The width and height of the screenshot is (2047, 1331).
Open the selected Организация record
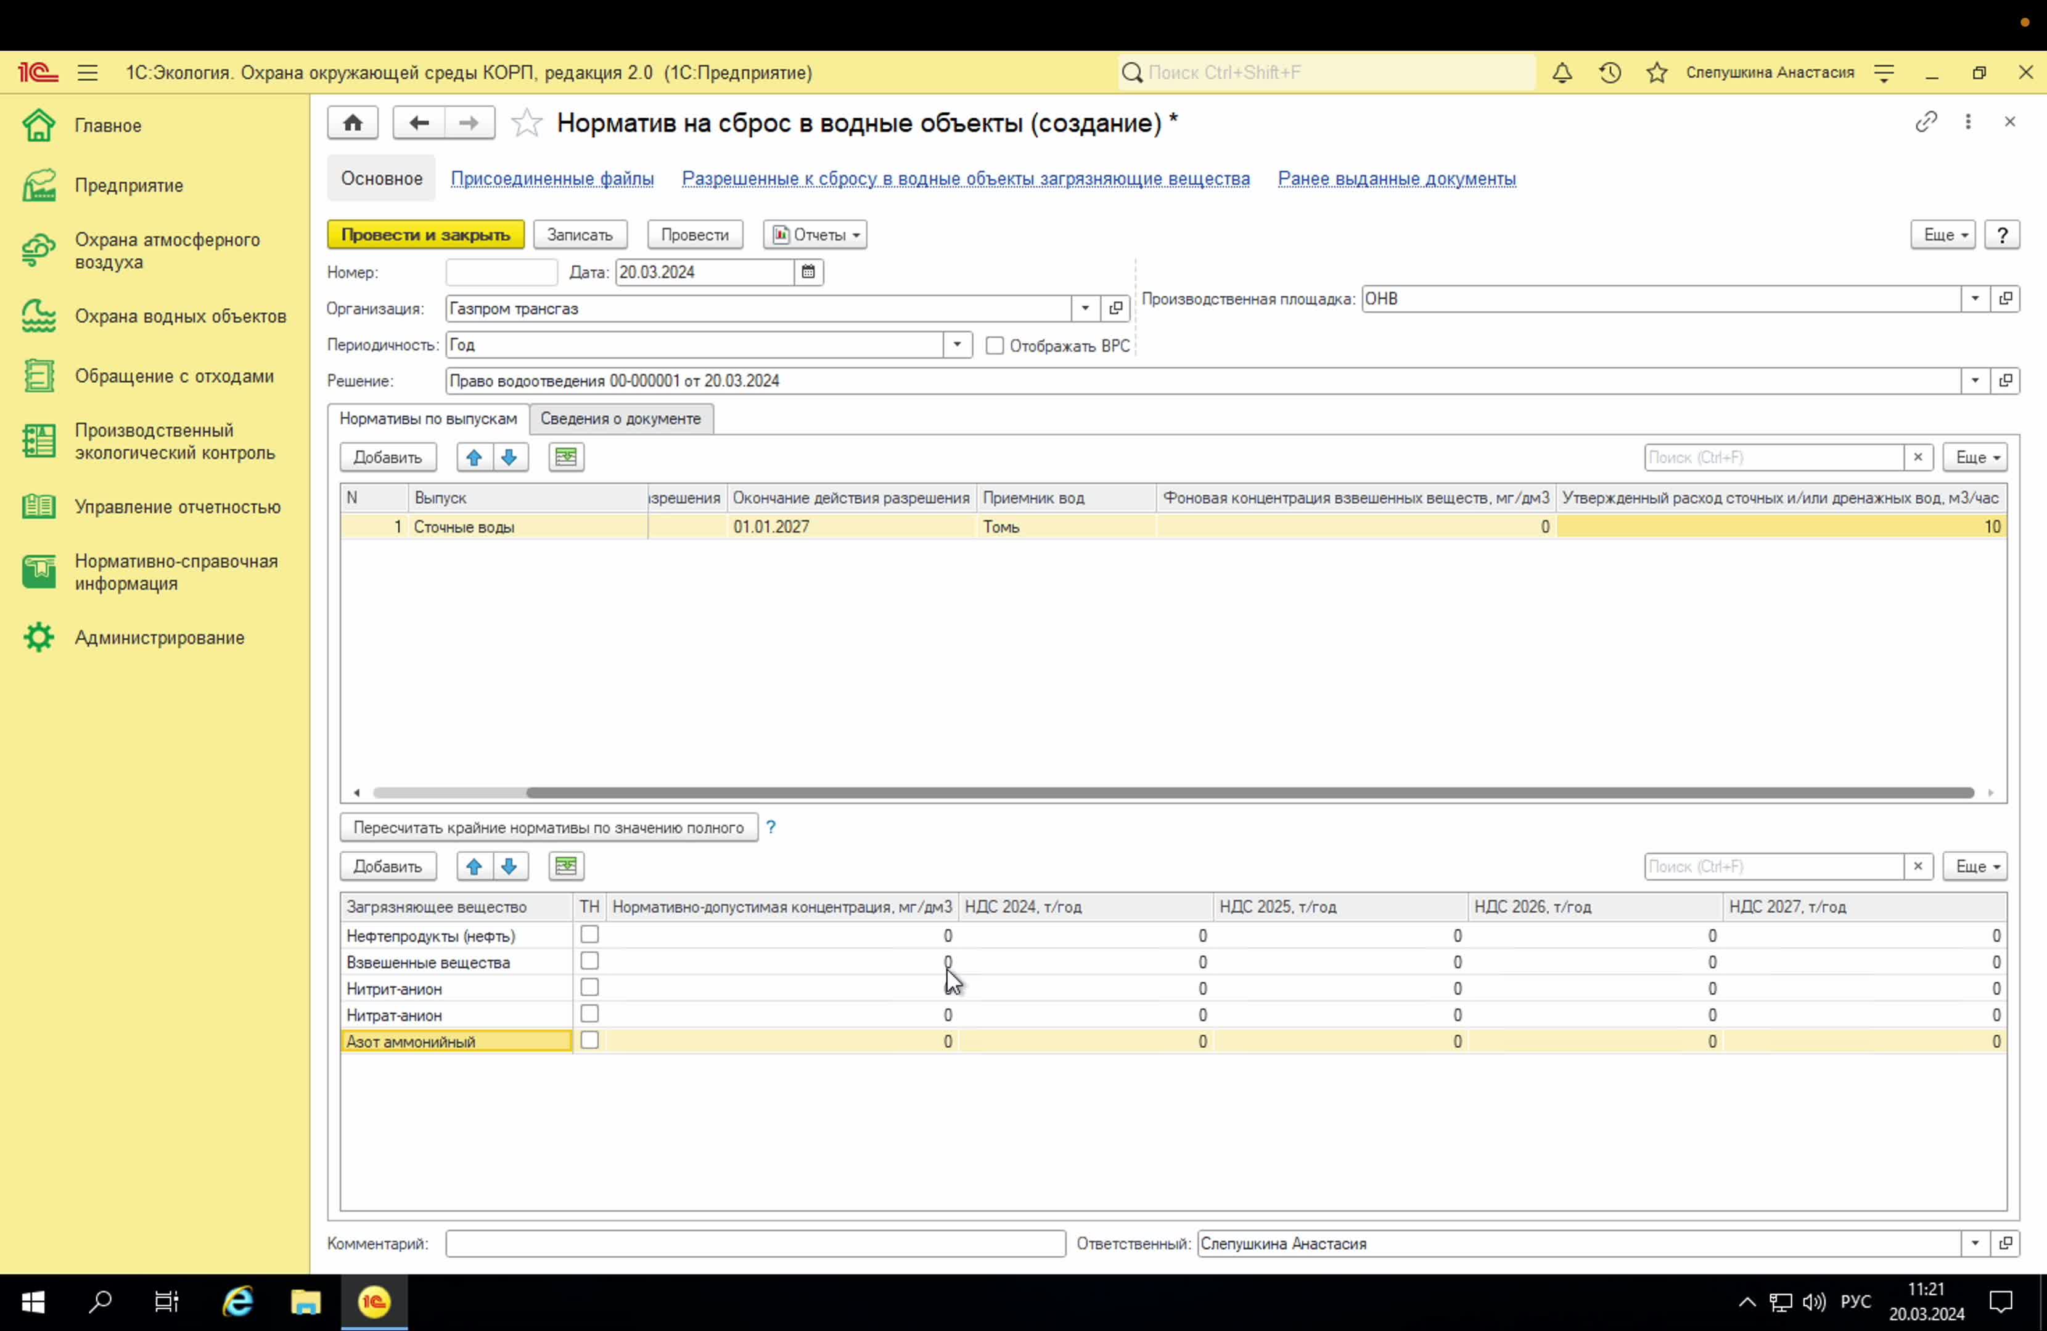(1115, 309)
